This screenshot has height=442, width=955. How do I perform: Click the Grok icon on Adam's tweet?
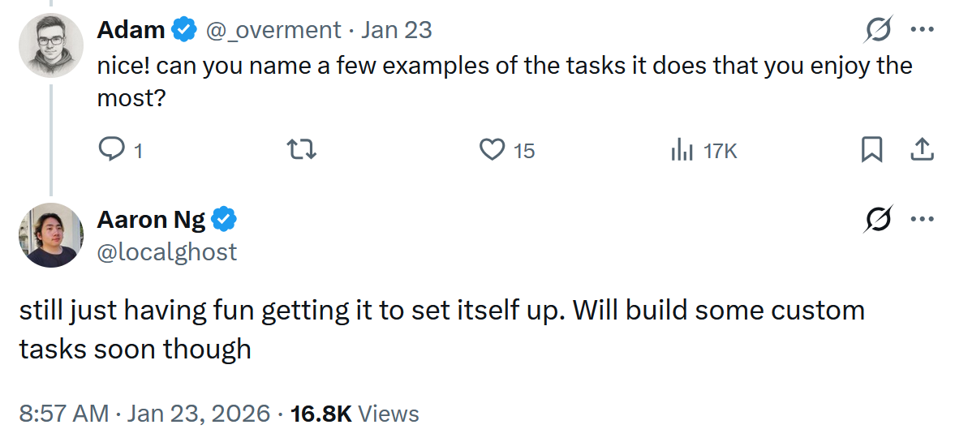pyautogui.click(x=878, y=31)
